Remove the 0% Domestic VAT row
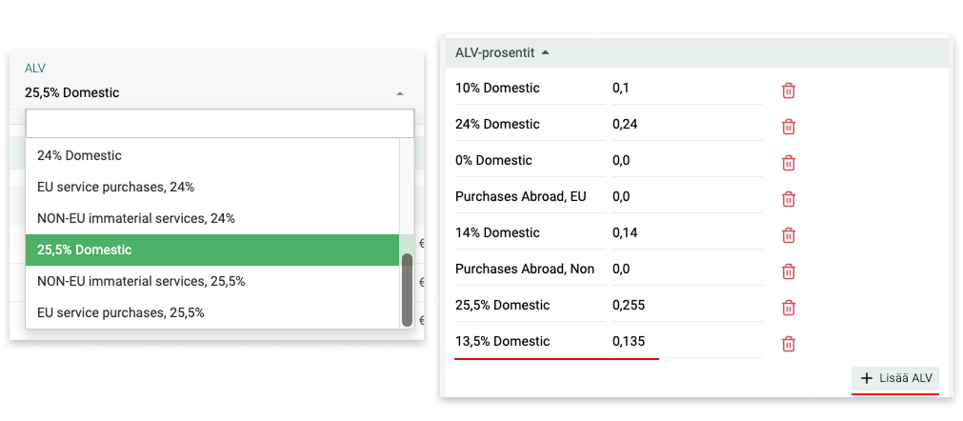Image resolution: width=963 pixels, height=421 pixels. (789, 163)
